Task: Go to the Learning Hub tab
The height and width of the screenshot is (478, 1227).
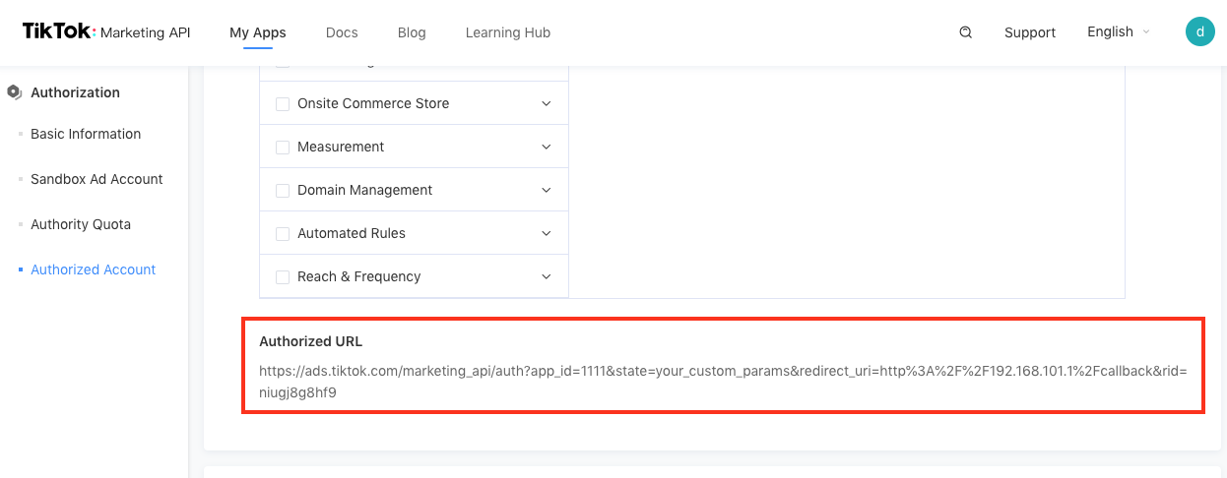Action: pos(507,32)
